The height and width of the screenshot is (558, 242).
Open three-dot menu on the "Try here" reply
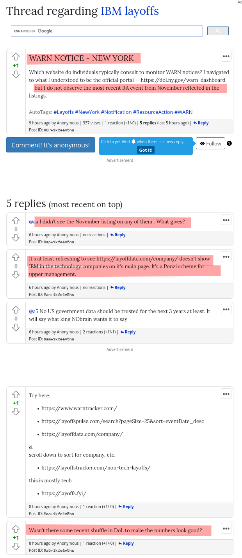[x=226, y=394]
